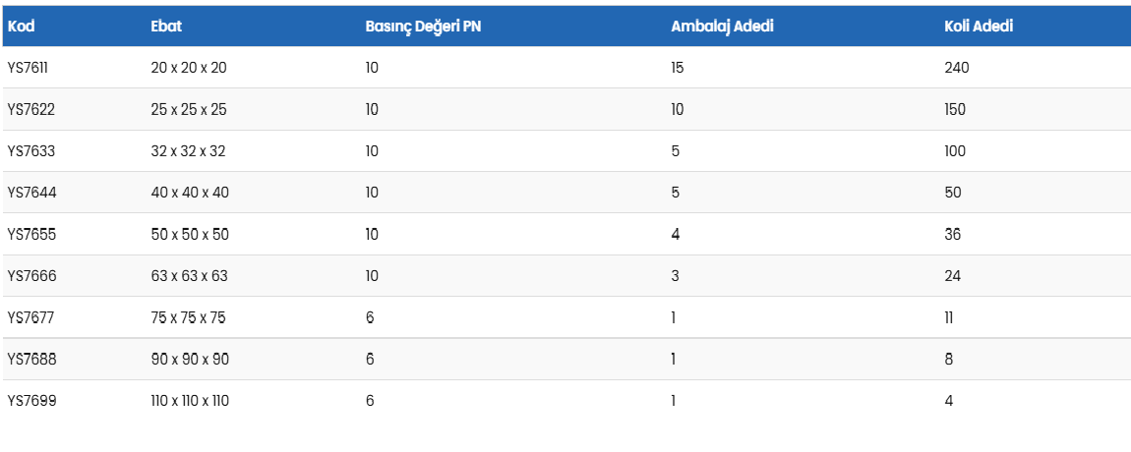The width and height of the screenshot is (1131, 452).
Task: Click the 110 x 110 x 110 size cell
Action: pyautogui.click(x=190, y=401)
